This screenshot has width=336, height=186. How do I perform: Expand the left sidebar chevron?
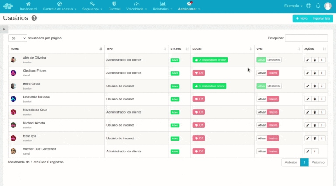click(4, 29)
